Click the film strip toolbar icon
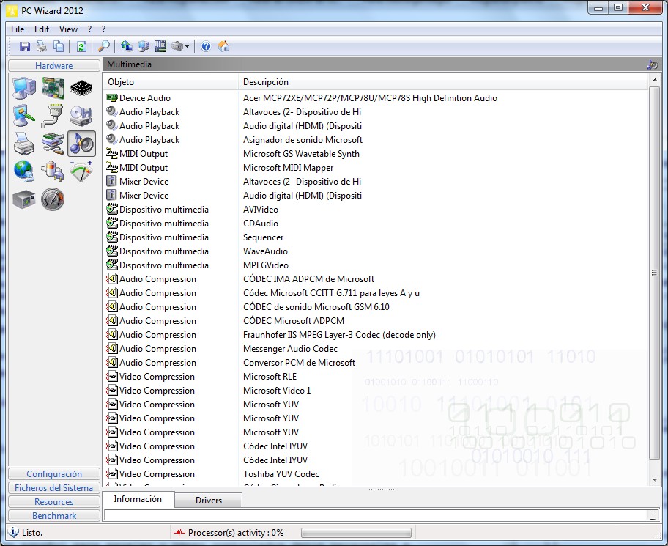This screenshot has height=546, width=668. pos(160,46)
